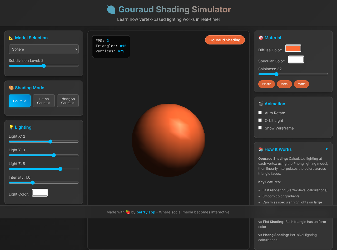Viewport: 337px width, 250px height.
Task: Open the model selection dropdown showing Sphere
Action: [43, 49]
